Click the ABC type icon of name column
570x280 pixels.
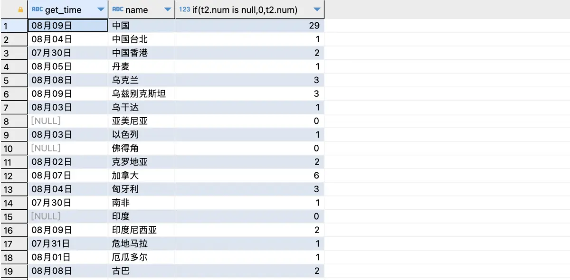click(x=118, y=9)
